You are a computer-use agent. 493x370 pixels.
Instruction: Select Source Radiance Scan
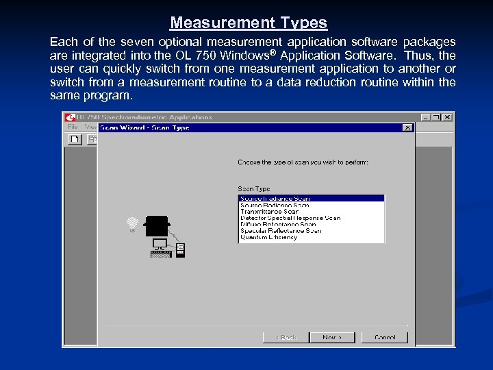coord(311,205)
